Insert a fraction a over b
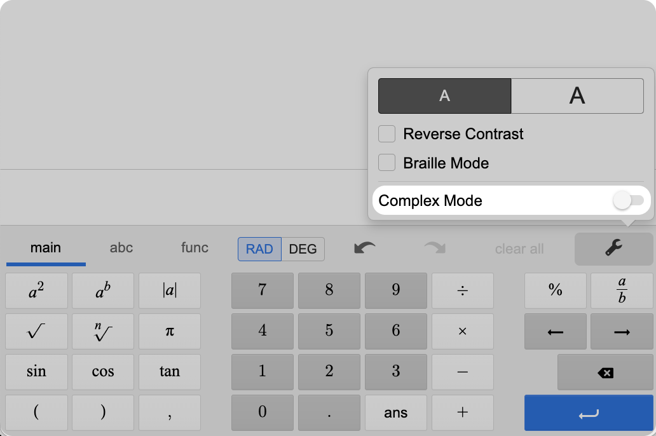The image size is (656, 436). tap(622, 290)
